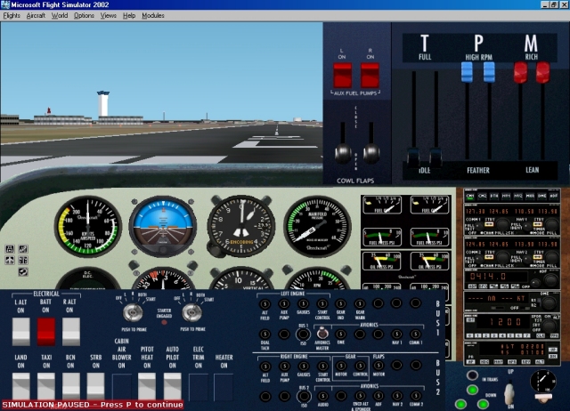Click the ADF tuning knob
The image size is (570, 411).
tap(550, 280)
